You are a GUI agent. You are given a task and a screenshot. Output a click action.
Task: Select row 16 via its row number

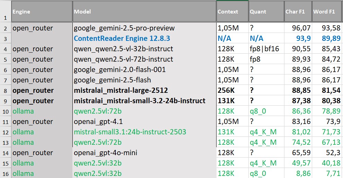pos(5,173)
